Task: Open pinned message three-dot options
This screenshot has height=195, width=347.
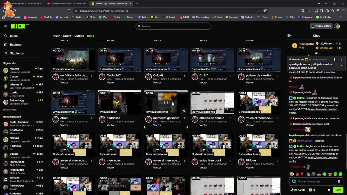Action: [342, 60]
